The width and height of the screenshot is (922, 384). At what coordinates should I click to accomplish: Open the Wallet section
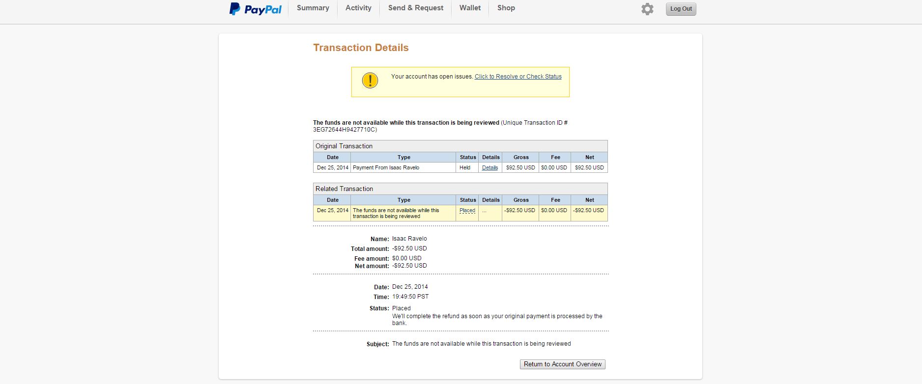pyautogui.click(x=470, y=8)
